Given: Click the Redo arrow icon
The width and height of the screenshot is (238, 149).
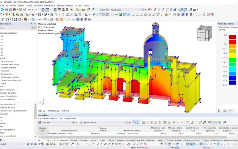Looking at the screenshot, I should [x=36, y=10].
